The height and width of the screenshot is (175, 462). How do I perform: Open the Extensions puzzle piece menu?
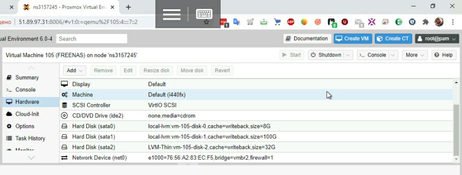click(x=425, y=22)
